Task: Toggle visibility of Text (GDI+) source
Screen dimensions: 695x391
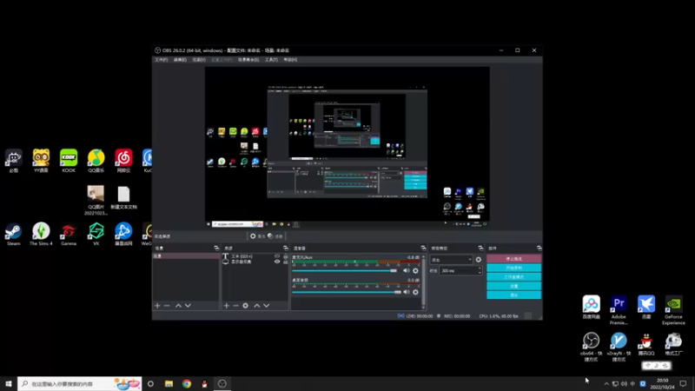Action: (x=277, y=256)
